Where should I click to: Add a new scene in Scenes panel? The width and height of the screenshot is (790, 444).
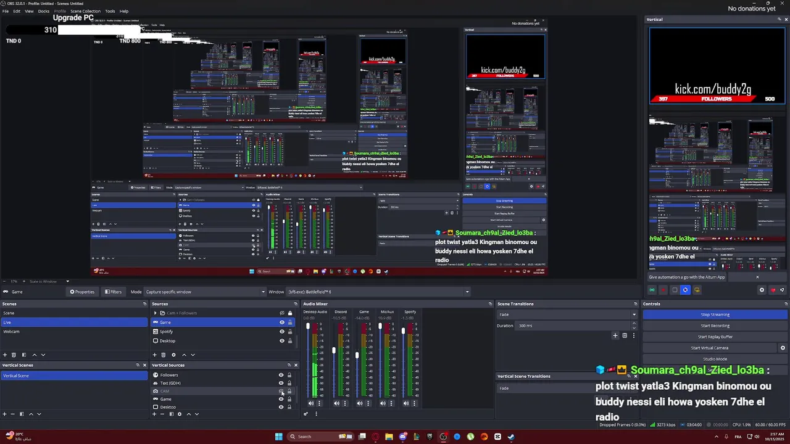point(5,355)
